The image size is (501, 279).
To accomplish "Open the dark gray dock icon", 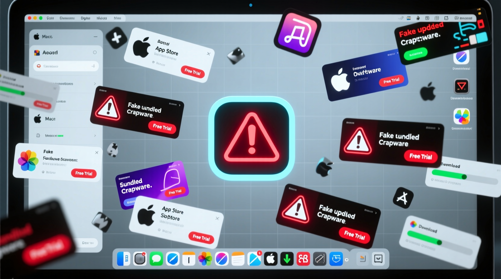I will pos(319,259).
